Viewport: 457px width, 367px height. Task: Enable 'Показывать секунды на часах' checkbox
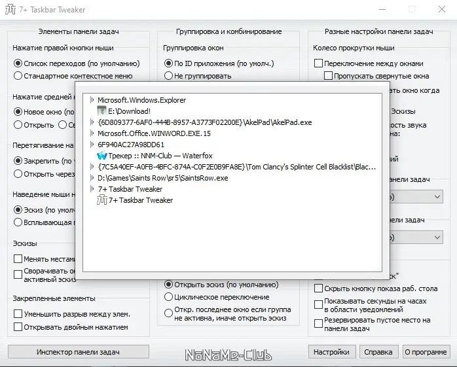[318, 305]
